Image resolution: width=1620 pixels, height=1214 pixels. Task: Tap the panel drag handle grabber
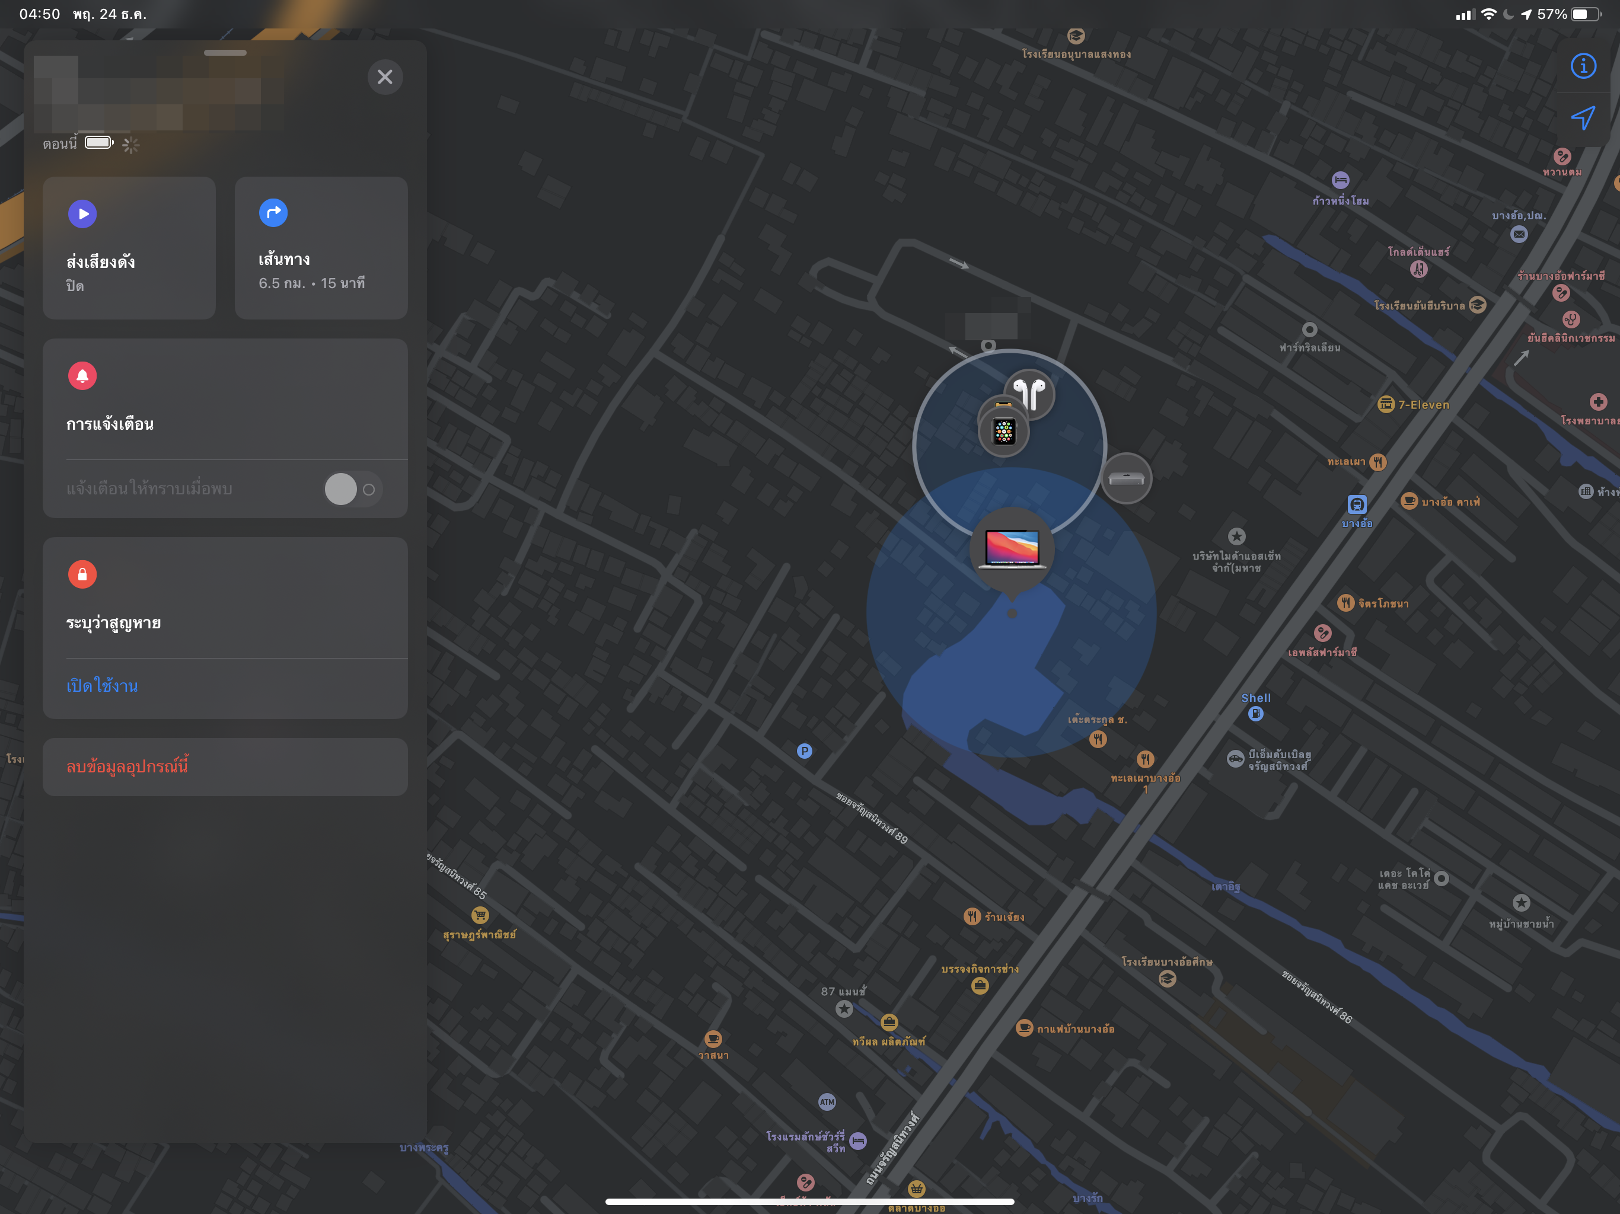[x=225, y=53]
